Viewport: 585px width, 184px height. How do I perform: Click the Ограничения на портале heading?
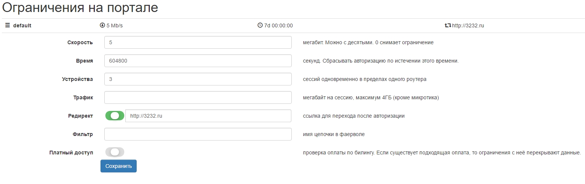click(x=80, y=8)
